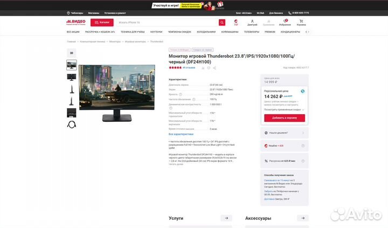Select the cable accessory thumbnail
Screen dimensions: 388x228
(x=72, y=125)
